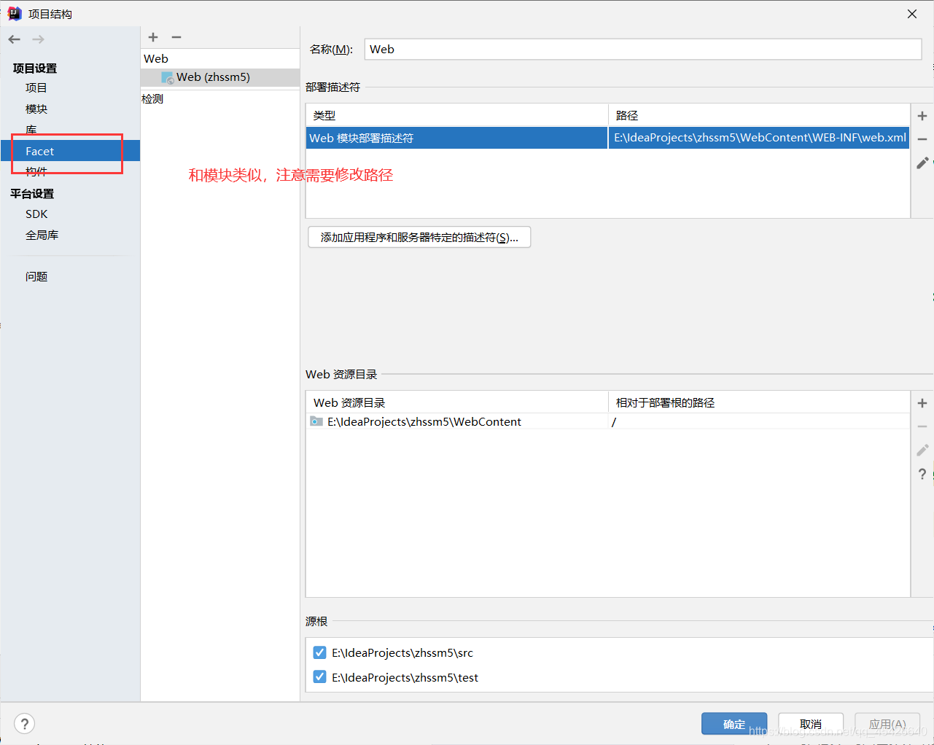The height and width of the screenshot is (745, 934).
Task: Click the 类型 column header
Action: [x=457, y=116]
